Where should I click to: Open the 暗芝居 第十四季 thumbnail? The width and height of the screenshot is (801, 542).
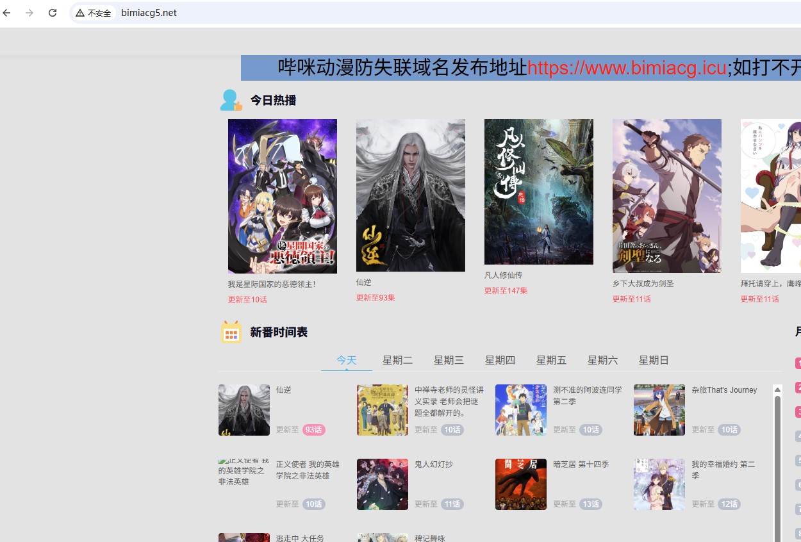point(521,484)
